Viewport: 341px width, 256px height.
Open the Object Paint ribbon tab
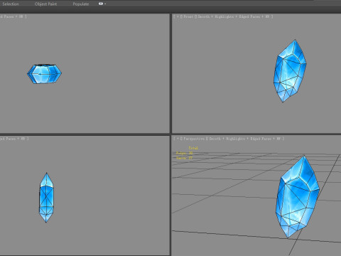[45, 4]
